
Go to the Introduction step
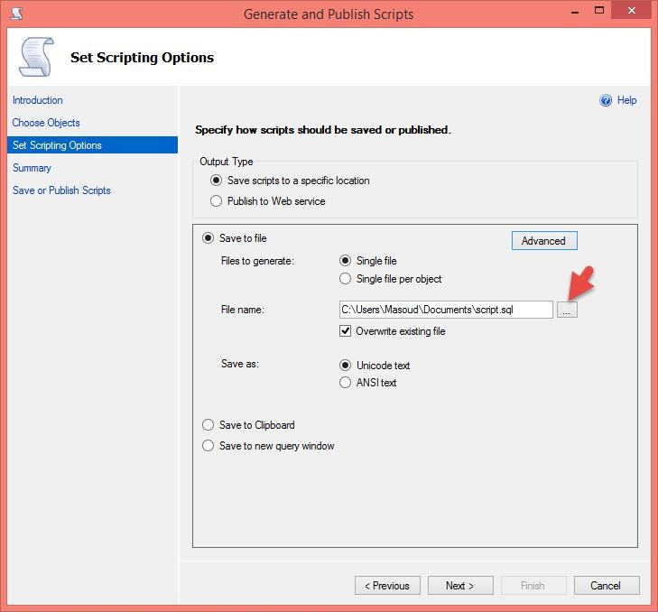[x=37, y=100]
